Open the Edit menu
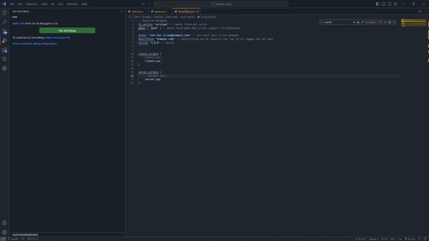Viewport: 429px width, 241px height. [x=20, y=4]
